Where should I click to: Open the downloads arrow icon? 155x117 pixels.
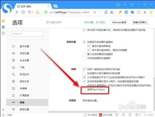pos(145,12)
